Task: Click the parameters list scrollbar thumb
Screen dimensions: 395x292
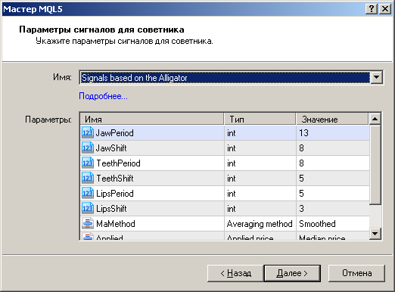Action: click(x=375, y=165)
